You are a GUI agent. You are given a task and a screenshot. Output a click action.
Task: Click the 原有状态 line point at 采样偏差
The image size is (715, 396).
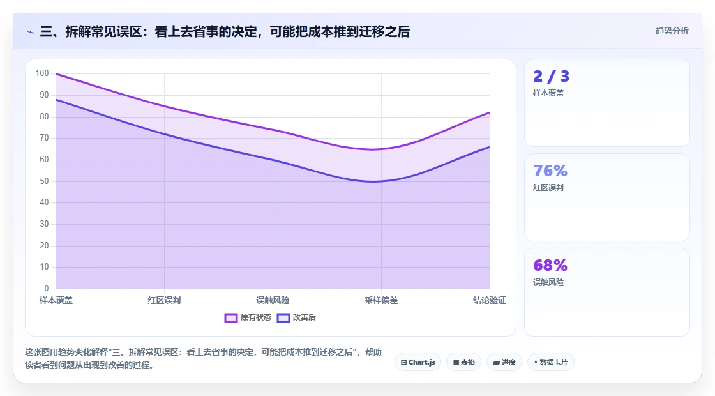(381, 149)
